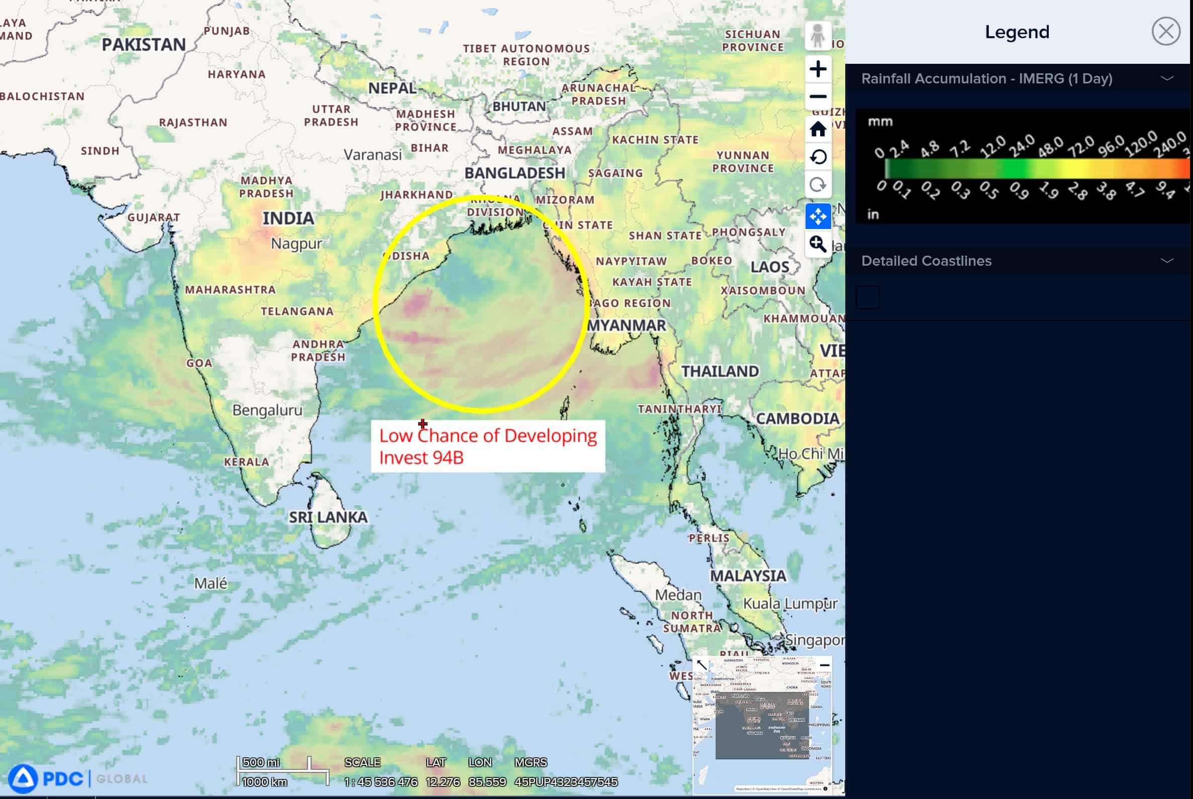Go to next map extent
Viewport: 1193px width, 799px height.
(x=818, y=184)
